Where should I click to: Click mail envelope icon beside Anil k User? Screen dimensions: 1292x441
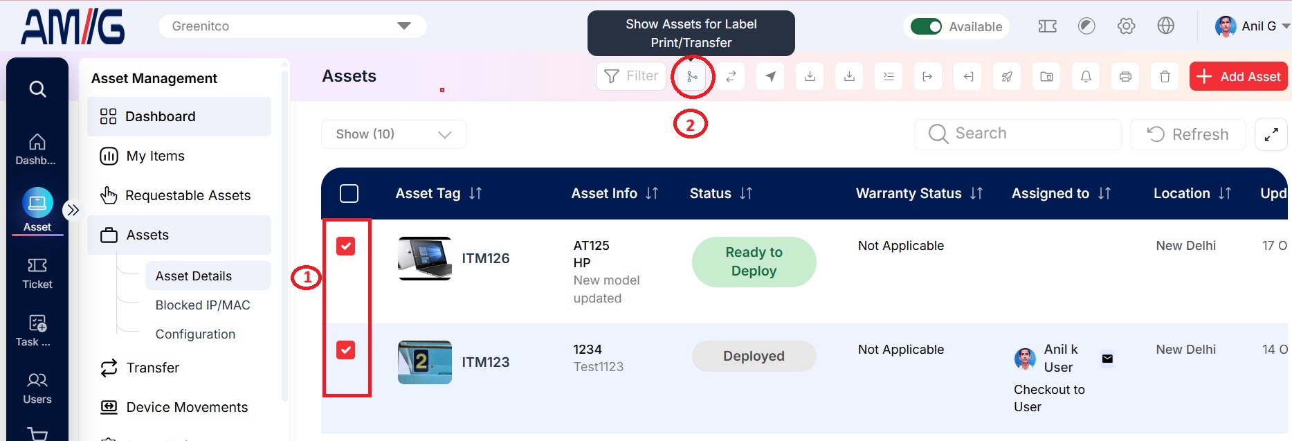pos(1107,359)
